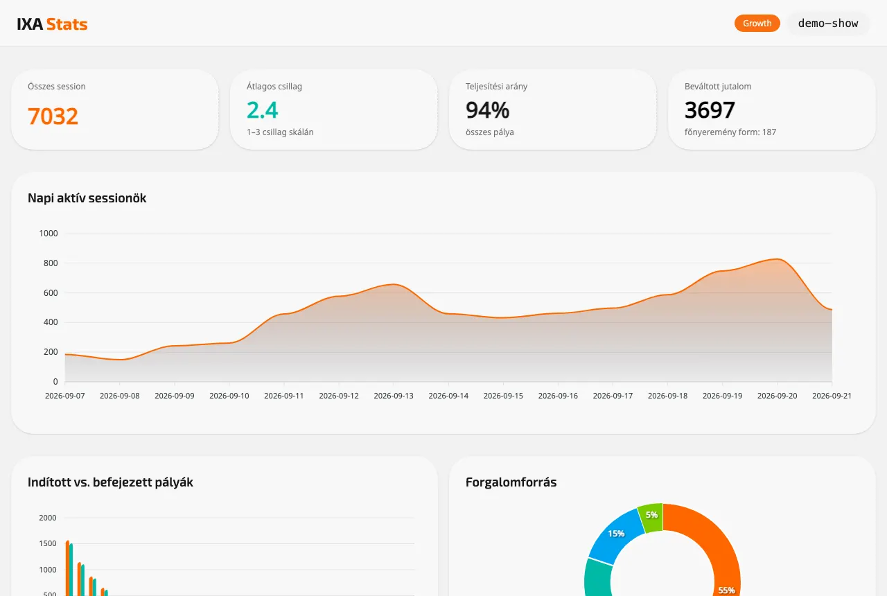Click the orange Growth badge
Viewport: 887px width, 596px height.
[757, 24]
